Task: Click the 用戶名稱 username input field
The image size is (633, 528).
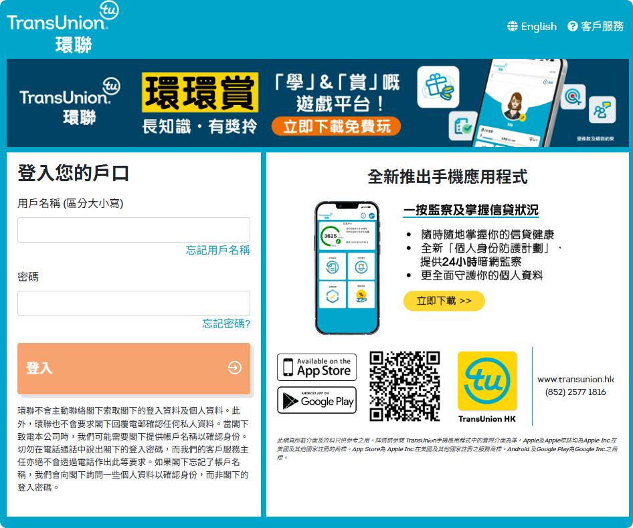Action: (132, 229)
